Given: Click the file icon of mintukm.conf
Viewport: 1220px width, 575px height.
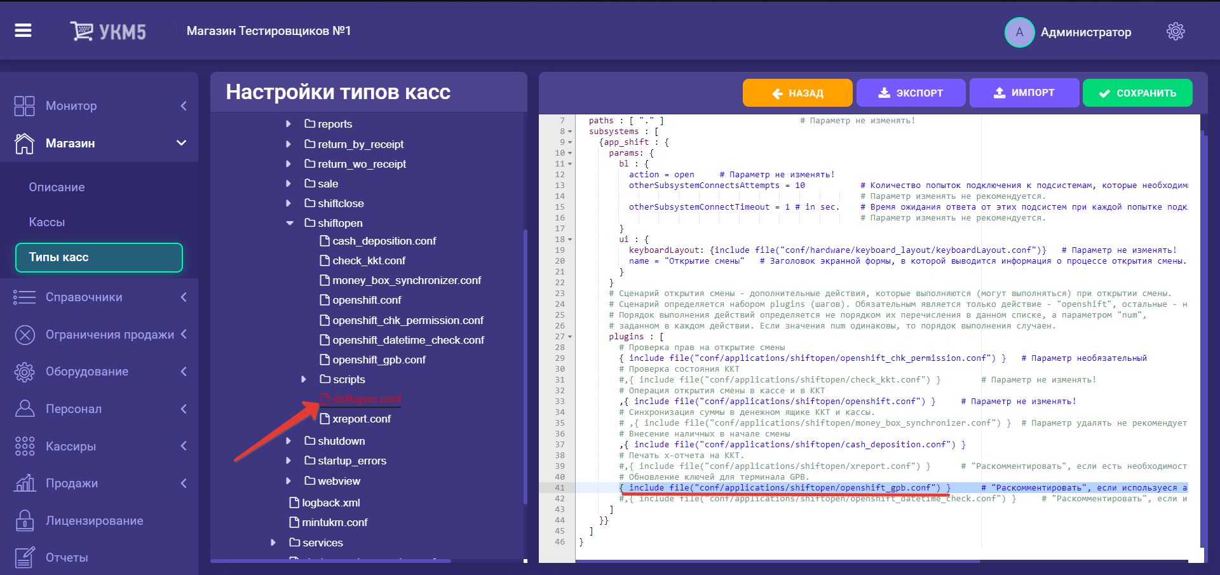Looking at the screenshot, I should [294, 522].
